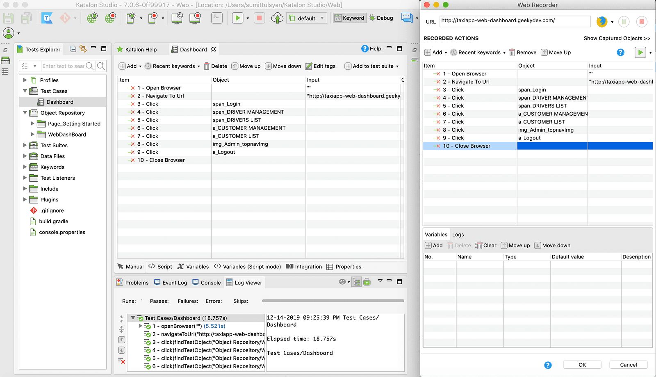Switch to Logs tab in Web Recorder
The width and height of the screenshot is (656, 377).
458,235
